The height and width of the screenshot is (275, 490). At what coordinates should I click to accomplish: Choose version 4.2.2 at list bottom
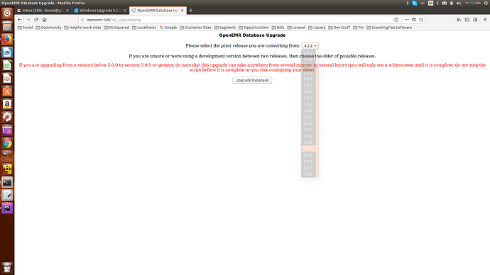308,174
